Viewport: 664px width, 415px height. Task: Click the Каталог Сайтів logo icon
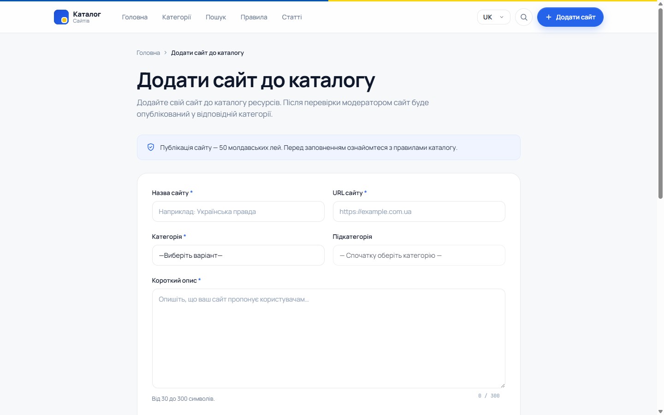[x=61, y=17]
